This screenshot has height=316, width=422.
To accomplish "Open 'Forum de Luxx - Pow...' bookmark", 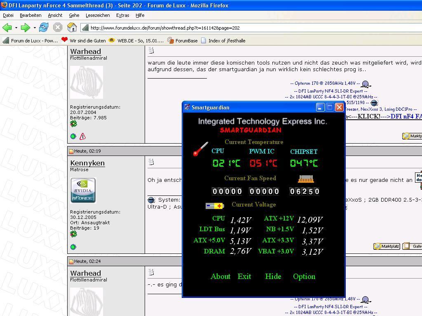I will (x=30, y=41).
